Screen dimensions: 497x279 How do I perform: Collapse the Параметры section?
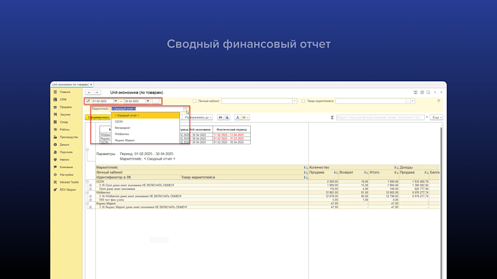(x=87, y=149)
